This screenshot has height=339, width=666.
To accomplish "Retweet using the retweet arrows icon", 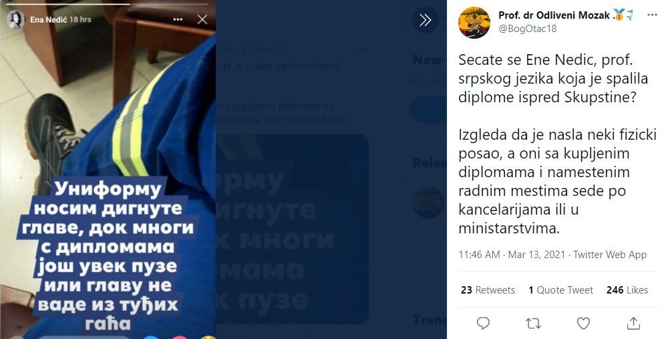I will tap(534, 324).
